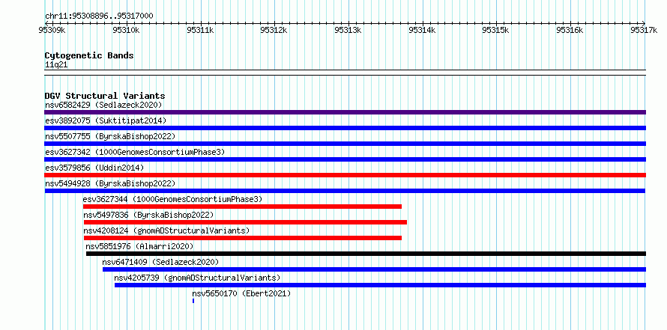Image resolution: width=667 pixels, height=330 pixels.
Task: Click the nsv5650170 (Ebert2021) variant label
Action: pos(241,293)
